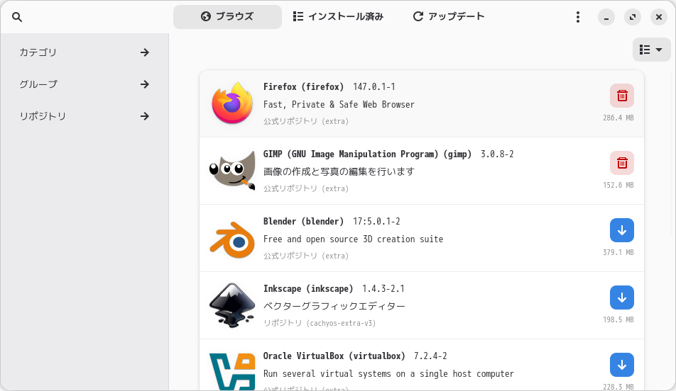Click the Blender size 379.1 MB

tap(618, 252)
